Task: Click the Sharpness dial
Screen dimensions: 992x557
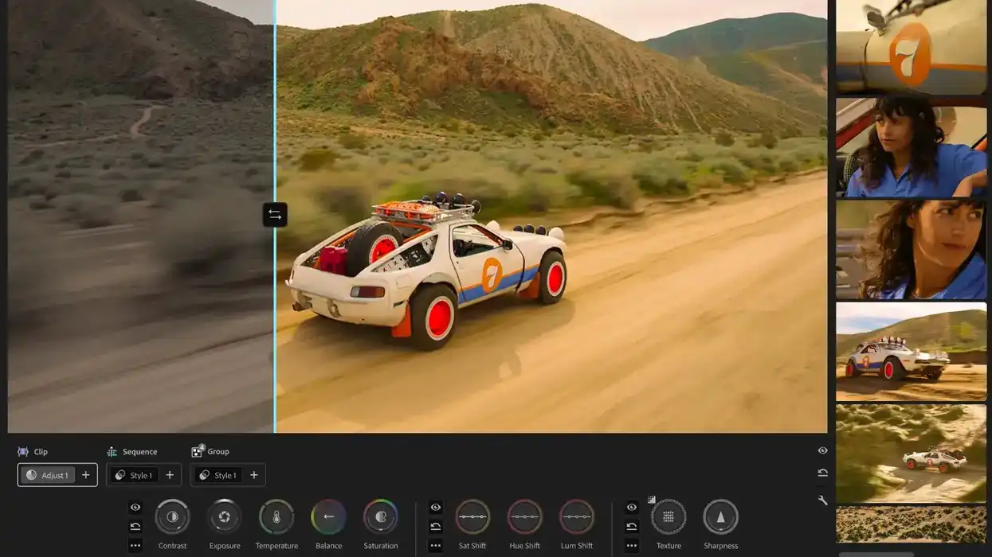Action: [x=721, y=516]
